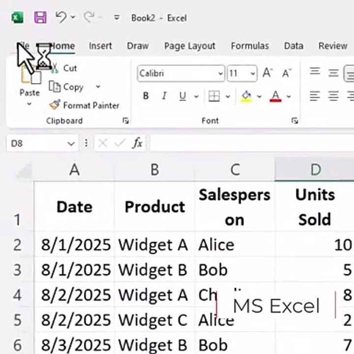The height and width of the screenshot is (354, 354).
Task: Open the Data tab
Action: click(294, 46)
